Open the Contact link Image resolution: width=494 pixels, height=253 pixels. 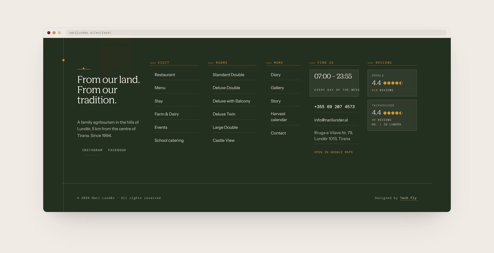[x=278, y=133]
